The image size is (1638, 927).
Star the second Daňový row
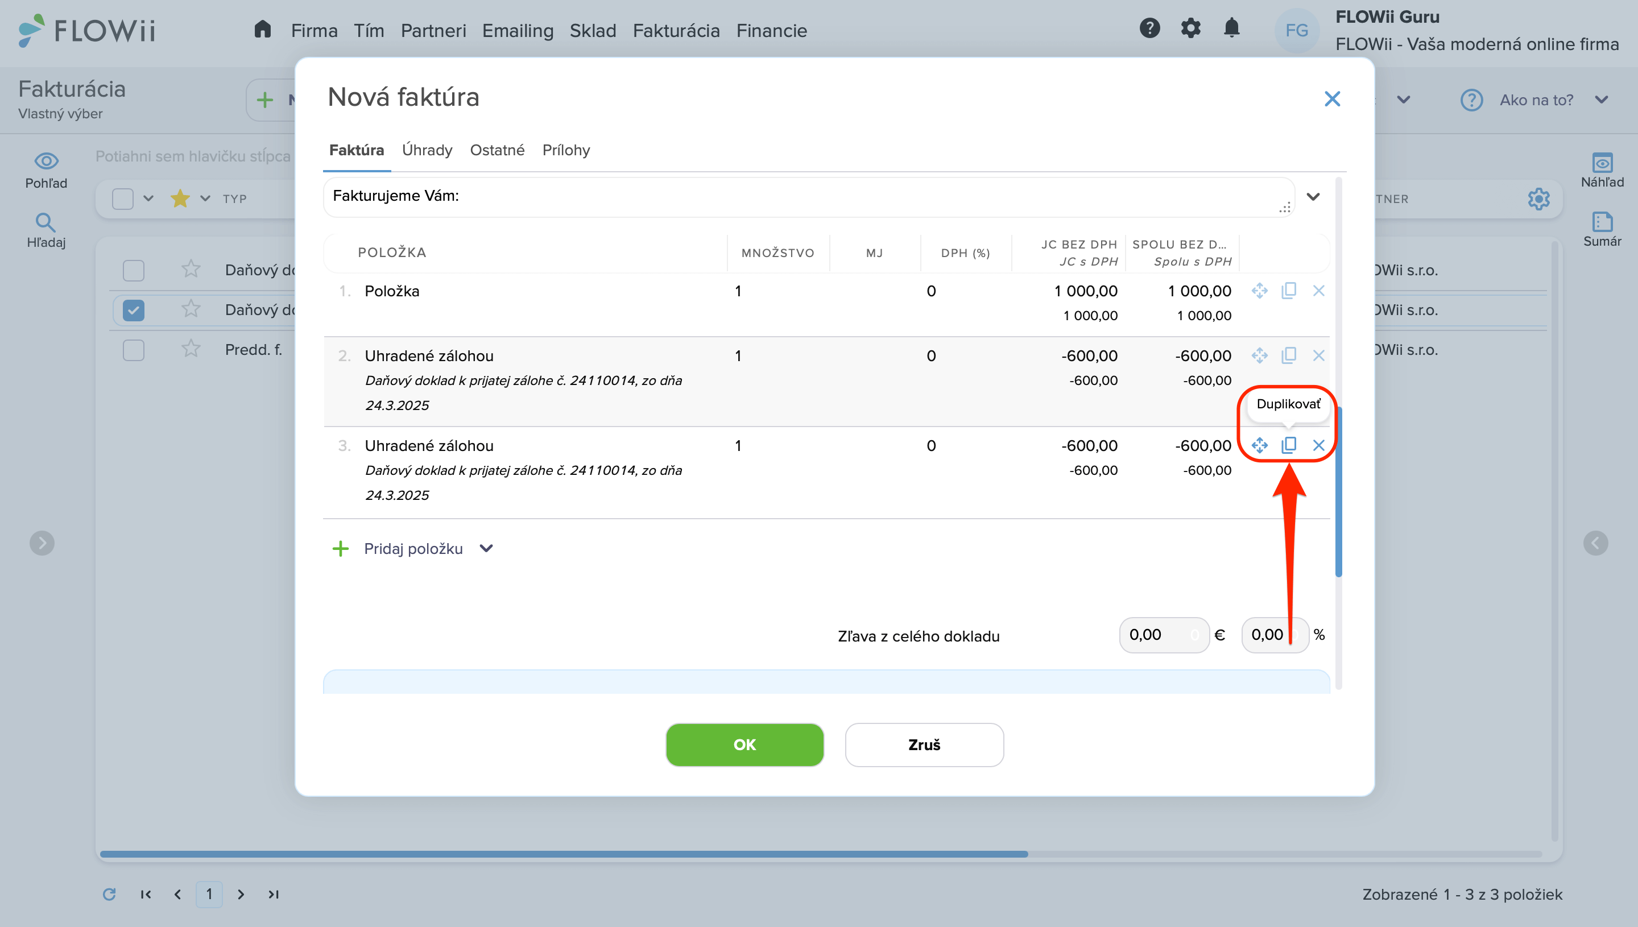[x=191, y=309]
